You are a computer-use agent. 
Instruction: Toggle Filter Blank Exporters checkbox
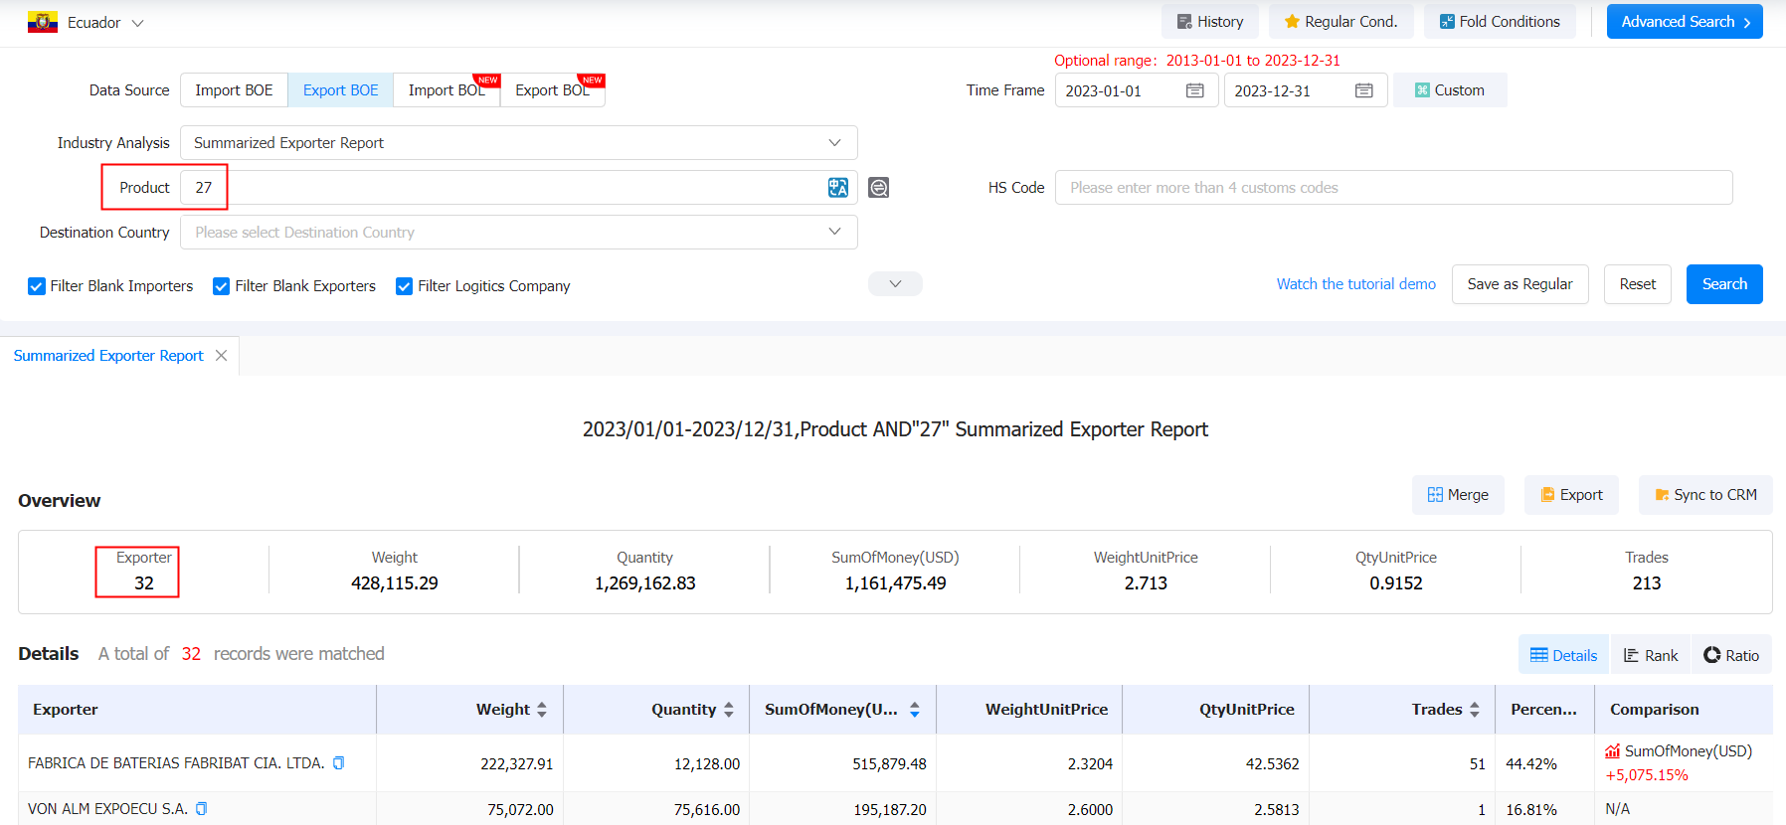tap(222, 286)
